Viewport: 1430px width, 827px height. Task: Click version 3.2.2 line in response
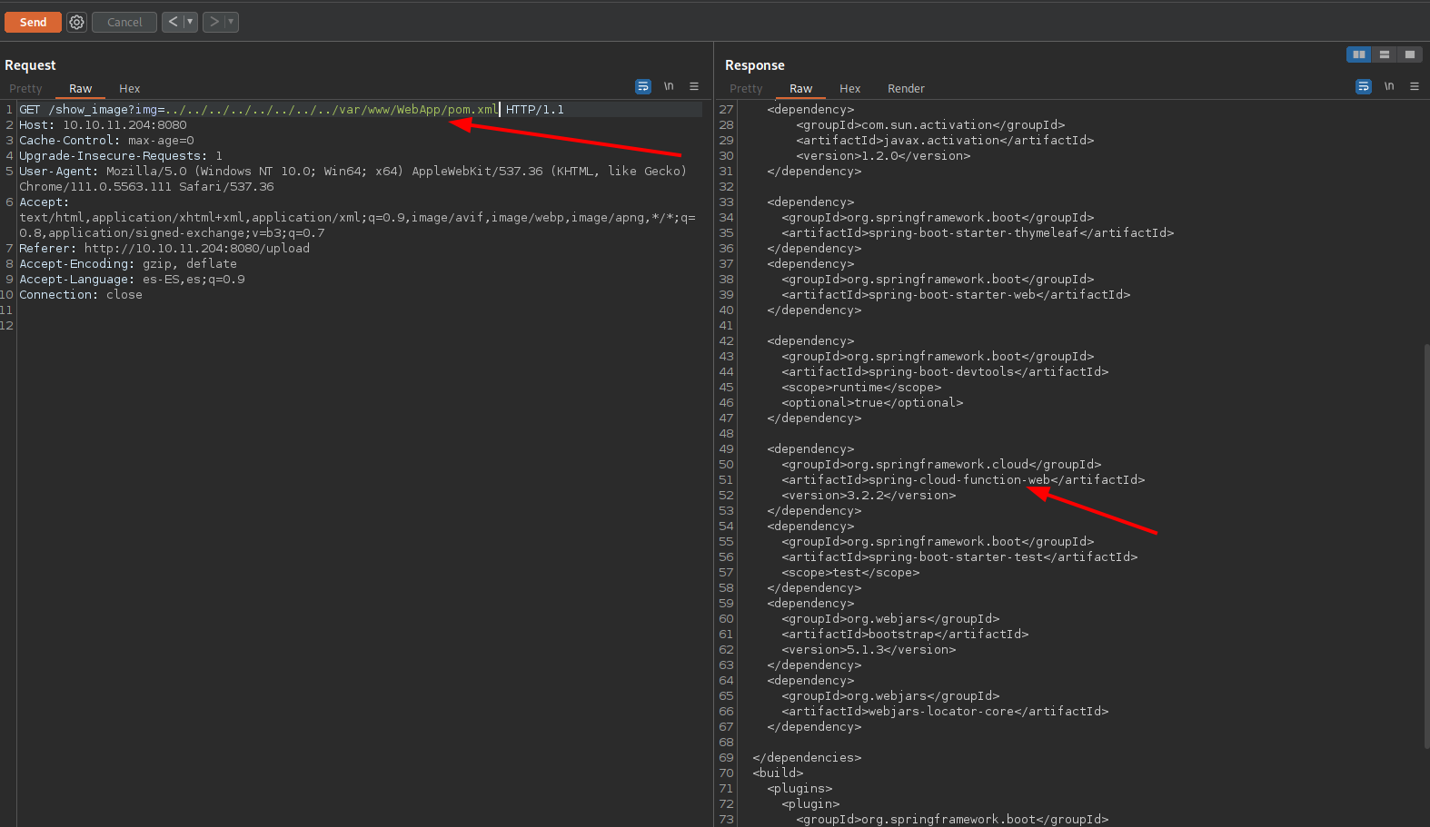click(x=869, y=495)
